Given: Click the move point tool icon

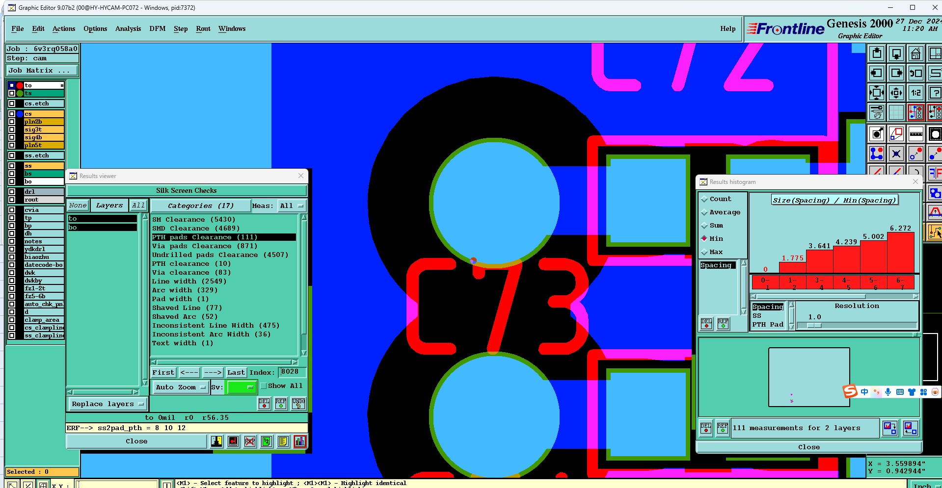Looking at the screenshot, I should pos(916,154).
